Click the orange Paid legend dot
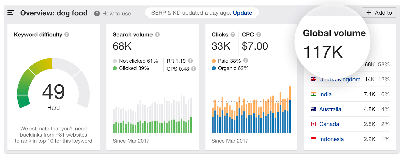The image size is (404, 158). click(214, 61)
